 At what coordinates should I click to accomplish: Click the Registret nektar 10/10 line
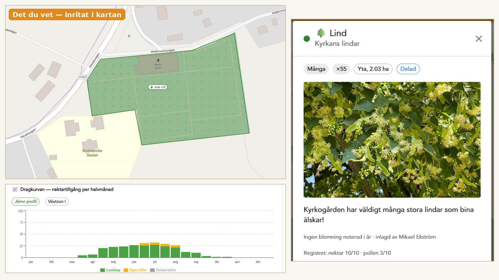[x=347, y=253]
